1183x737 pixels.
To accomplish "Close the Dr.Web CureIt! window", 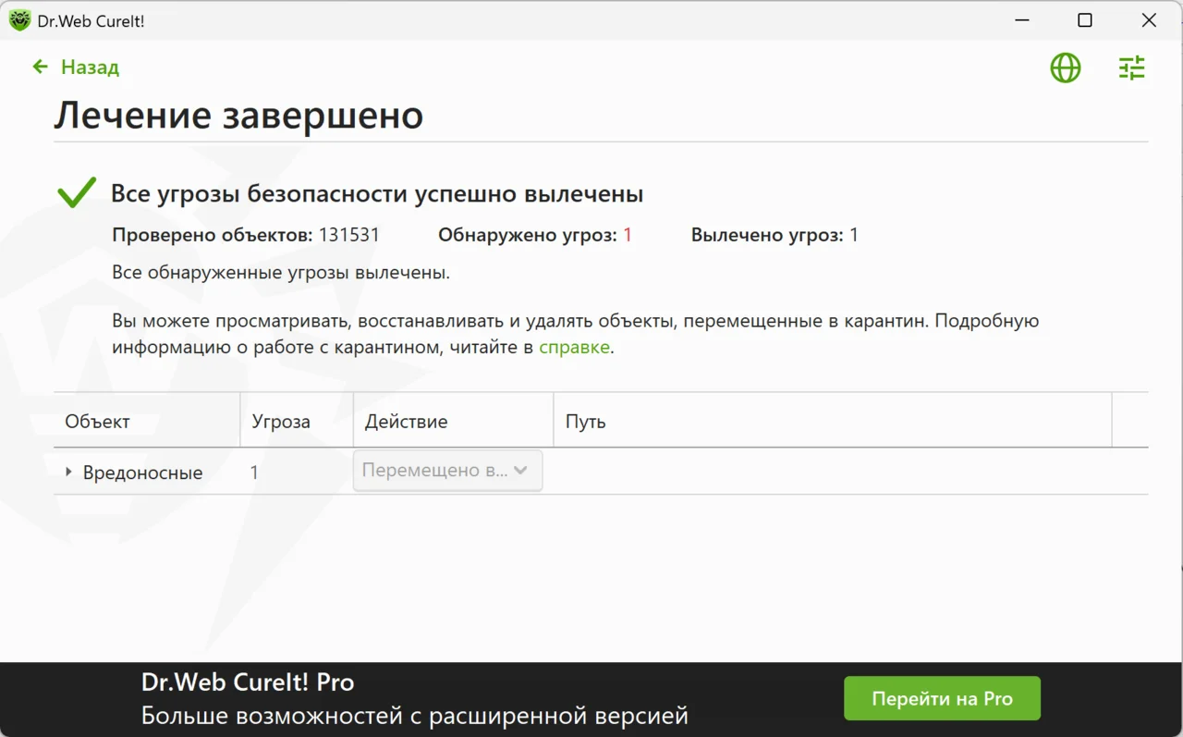I will 1149,20.
